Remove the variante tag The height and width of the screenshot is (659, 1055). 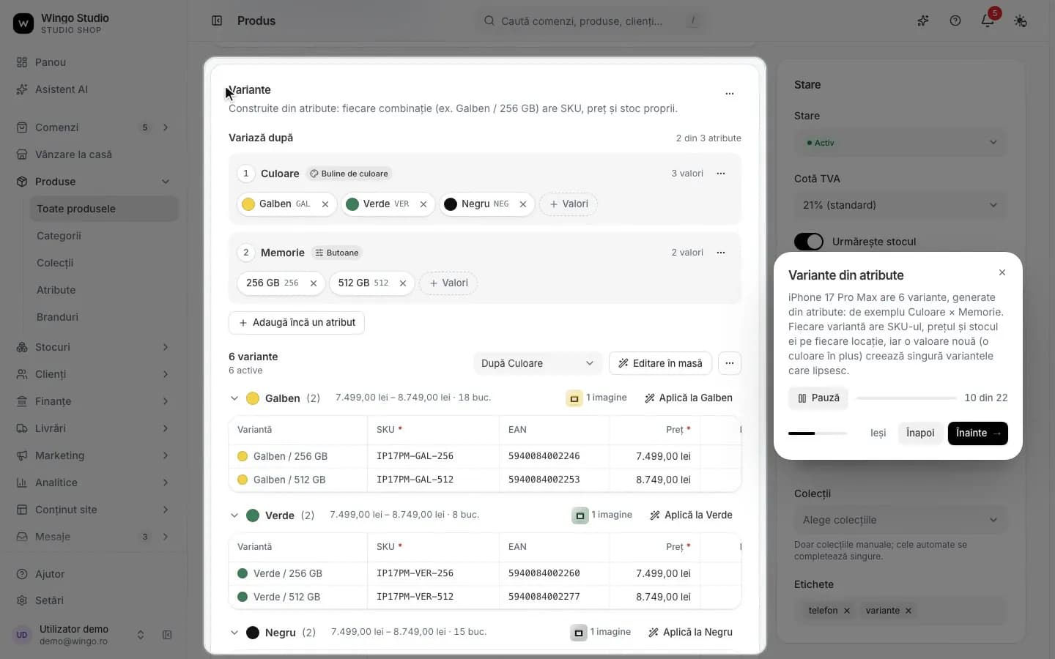pos(908,611)
